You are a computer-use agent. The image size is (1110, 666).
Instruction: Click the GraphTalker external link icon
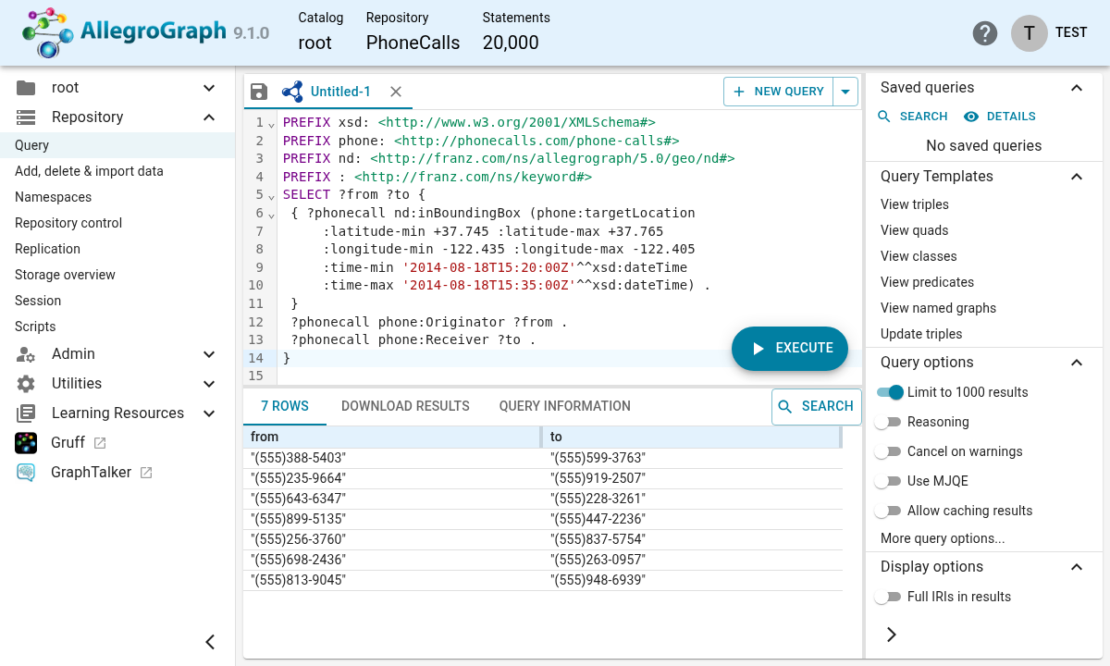point(146,473)
